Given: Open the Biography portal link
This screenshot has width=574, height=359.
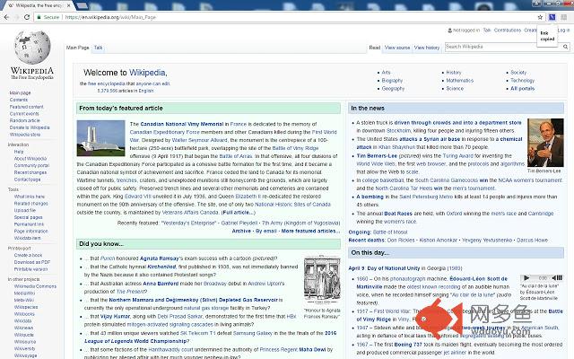Looking at the screenshot, I should point(392,81).
